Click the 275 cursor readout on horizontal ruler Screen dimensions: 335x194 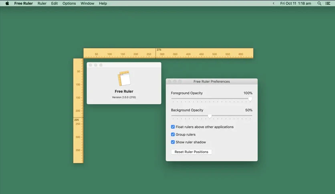pos(159,50)
